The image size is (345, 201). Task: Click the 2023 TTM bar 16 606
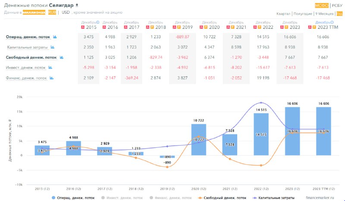pos(324,131)
